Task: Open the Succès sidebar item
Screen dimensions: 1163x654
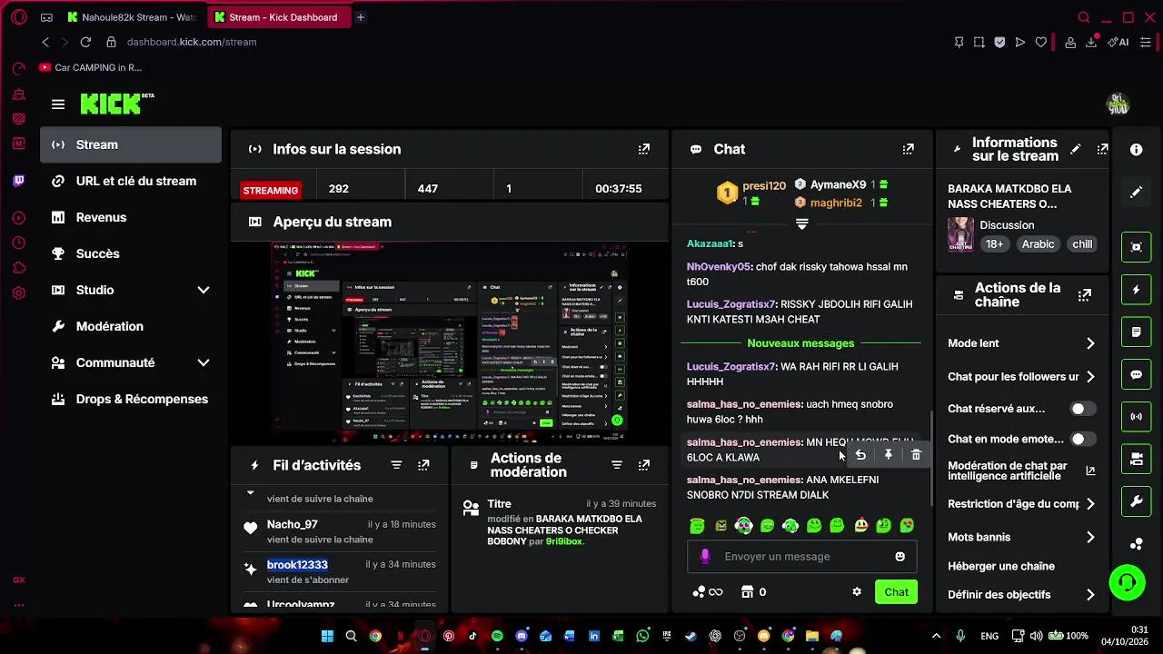Action: pyautogui.click(x=130, y=253)
